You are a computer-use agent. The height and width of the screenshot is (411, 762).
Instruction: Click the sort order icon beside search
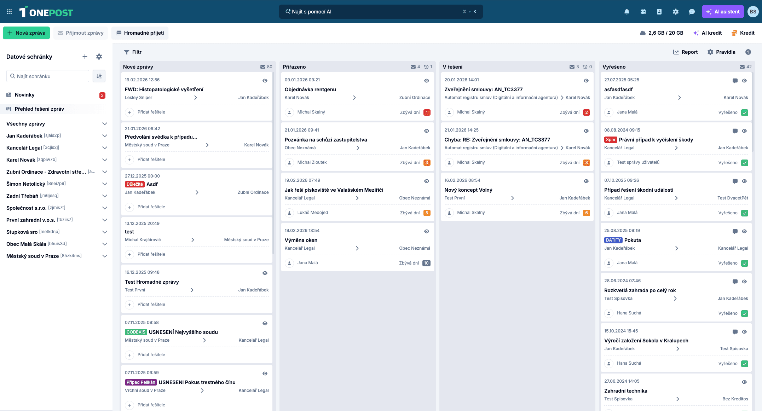click(x=99, y=76)
